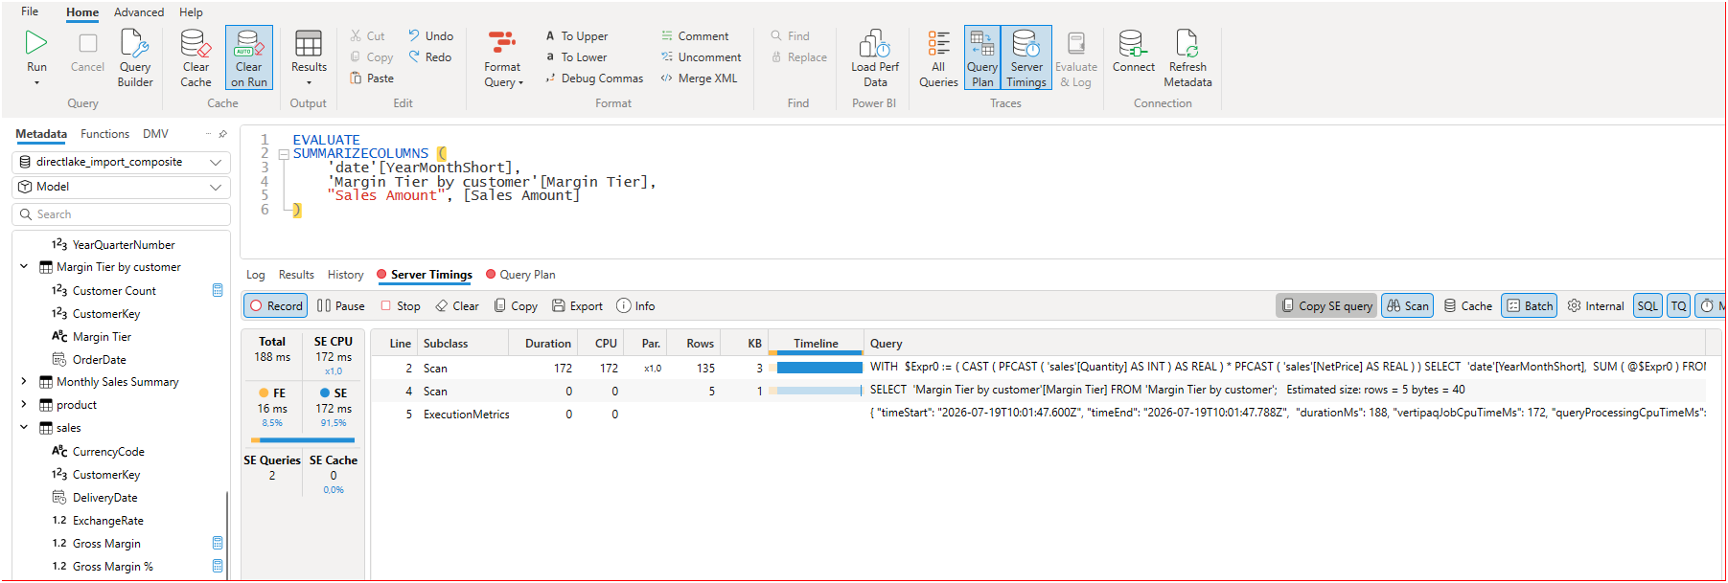
Task: Open the Query Plan output tab
Action: pos(520,275)
